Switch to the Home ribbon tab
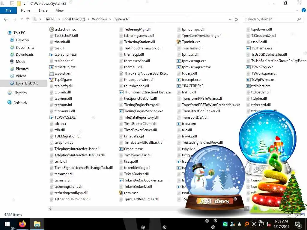The width and height of the screenshot is (307, 230). click(25, 10)
